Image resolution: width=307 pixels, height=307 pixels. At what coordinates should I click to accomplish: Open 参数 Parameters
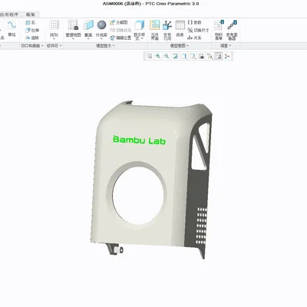[195, 22]
